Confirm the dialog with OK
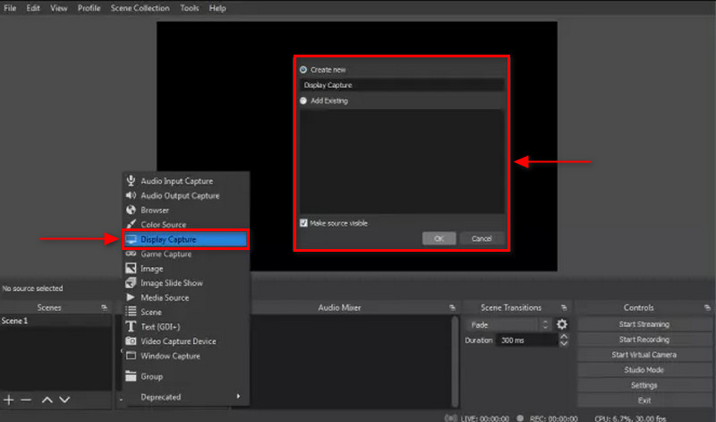The height and width of the screenshot is (422, 716). (x=439, y=238)
